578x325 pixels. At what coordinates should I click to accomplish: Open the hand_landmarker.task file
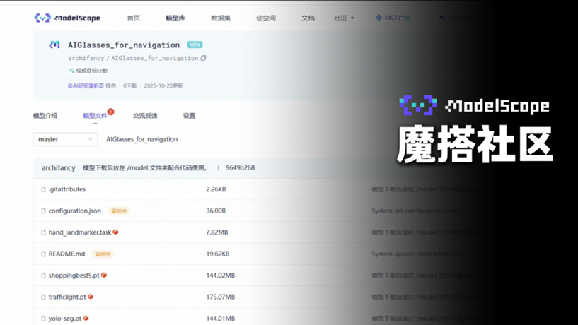[80, 232]
